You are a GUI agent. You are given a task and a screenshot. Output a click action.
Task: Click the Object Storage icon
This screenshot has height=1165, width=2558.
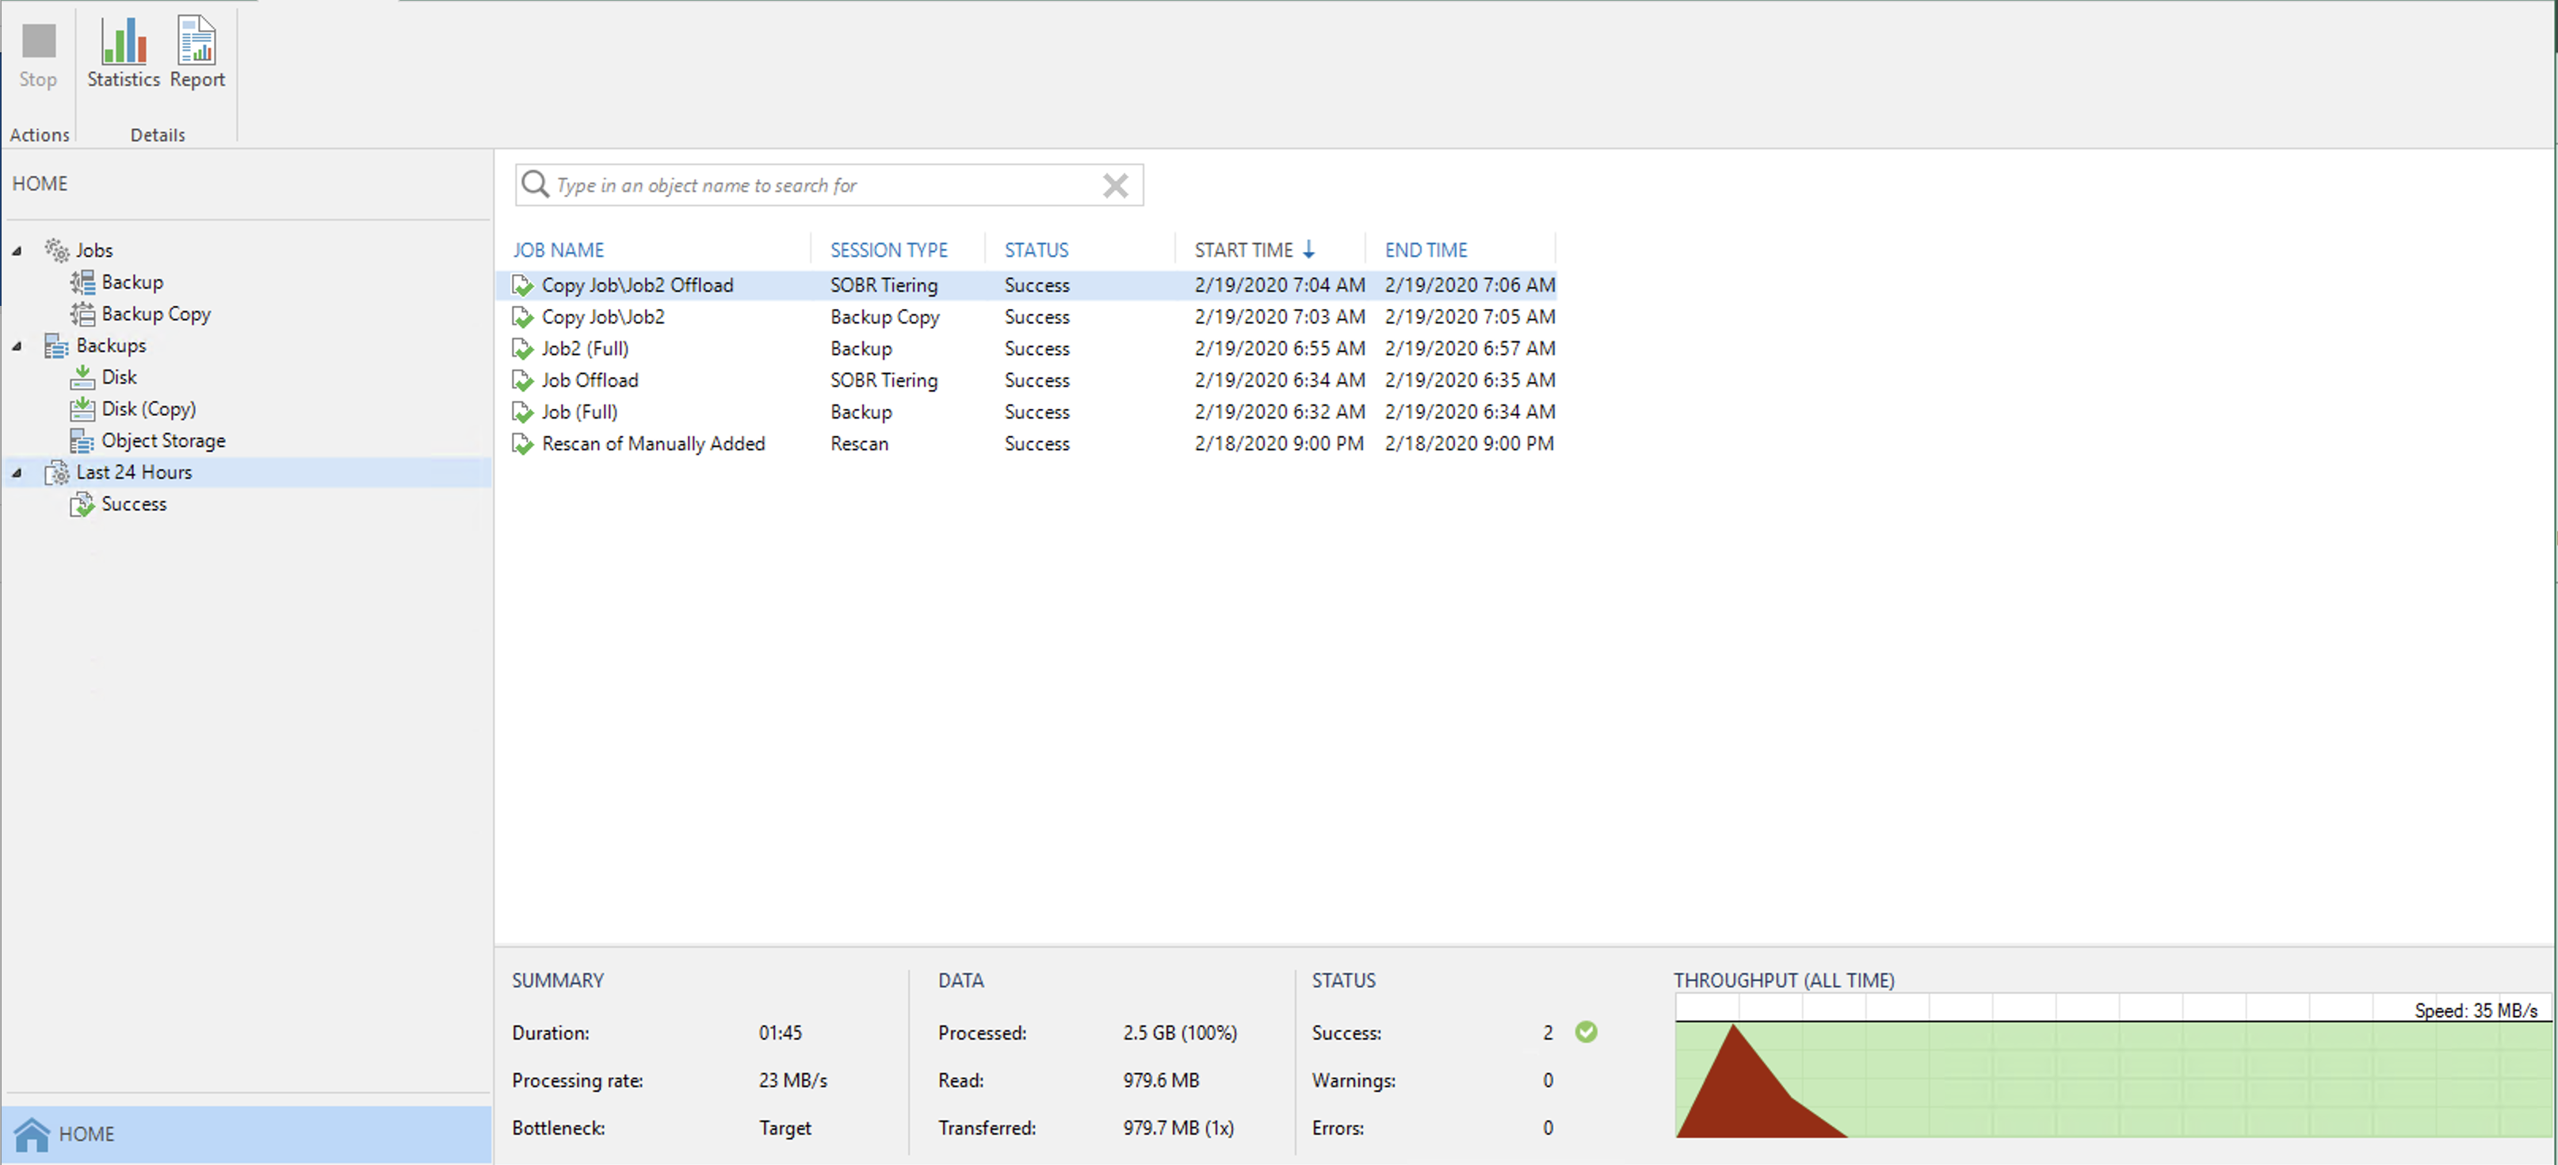click(x=82, y=441)
